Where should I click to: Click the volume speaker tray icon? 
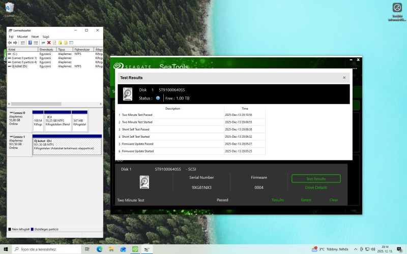(373, 249)
